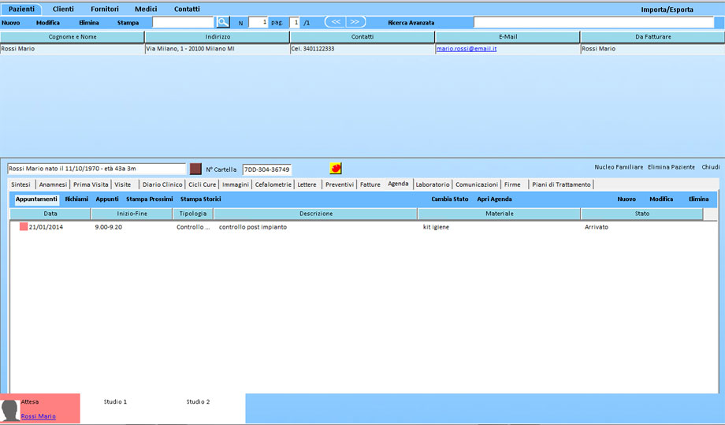The height and width of the screenshot is (425, 725).
Task: Click the pag. page number field
Action: 295,22
